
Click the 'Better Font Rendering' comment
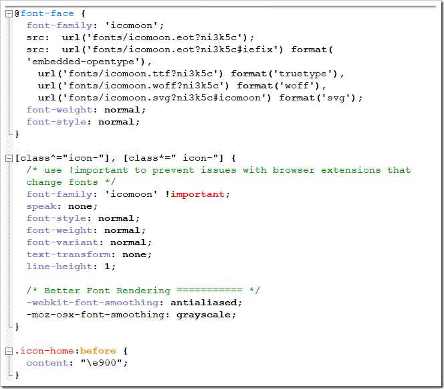tap(143, 291)
